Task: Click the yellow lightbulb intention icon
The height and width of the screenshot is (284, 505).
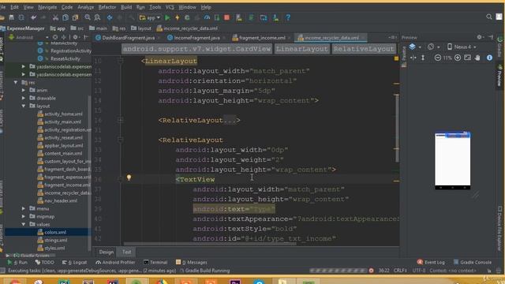Action: click(x=129, y=177)
